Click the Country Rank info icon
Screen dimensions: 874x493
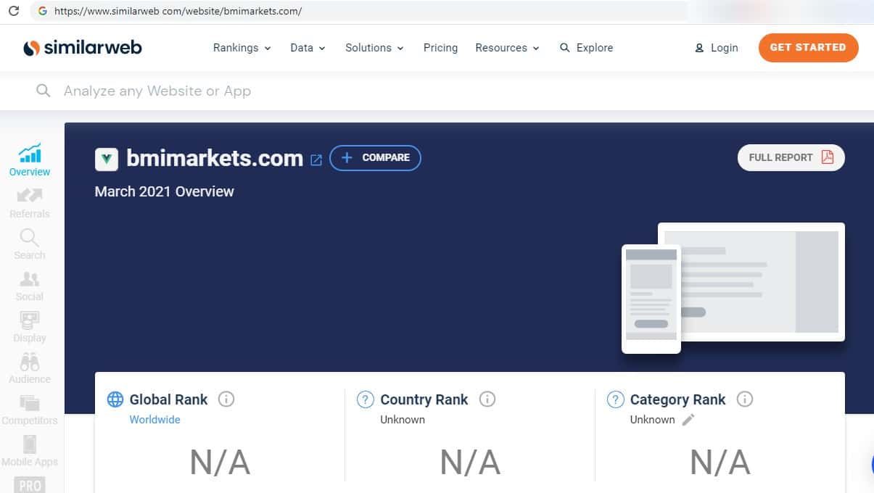click(487, 399)
